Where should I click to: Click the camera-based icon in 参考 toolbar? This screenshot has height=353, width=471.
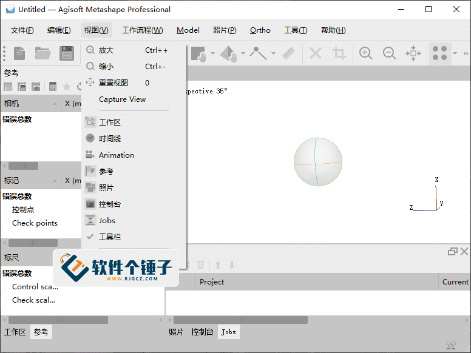click(36, 87)
